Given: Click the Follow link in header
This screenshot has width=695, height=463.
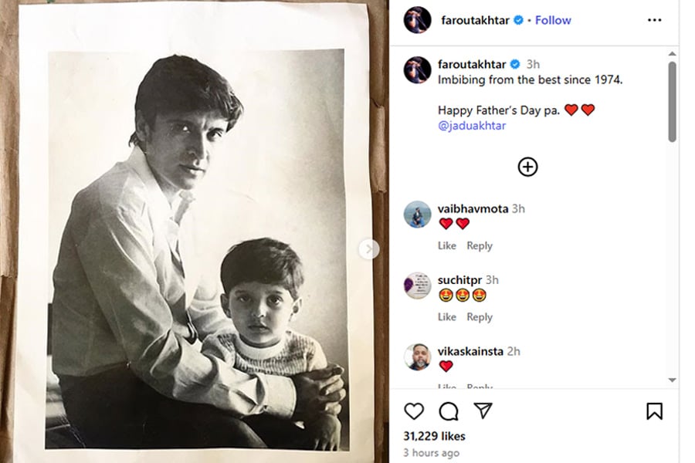Looking at the screenshot, I should pyautogui.click(x=553, y=20).
